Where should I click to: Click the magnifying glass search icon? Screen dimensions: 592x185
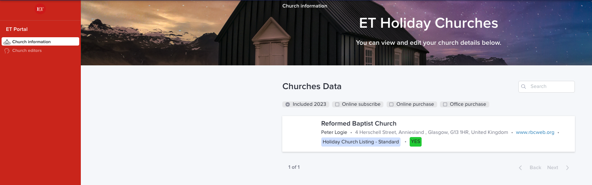coord(524,86)
